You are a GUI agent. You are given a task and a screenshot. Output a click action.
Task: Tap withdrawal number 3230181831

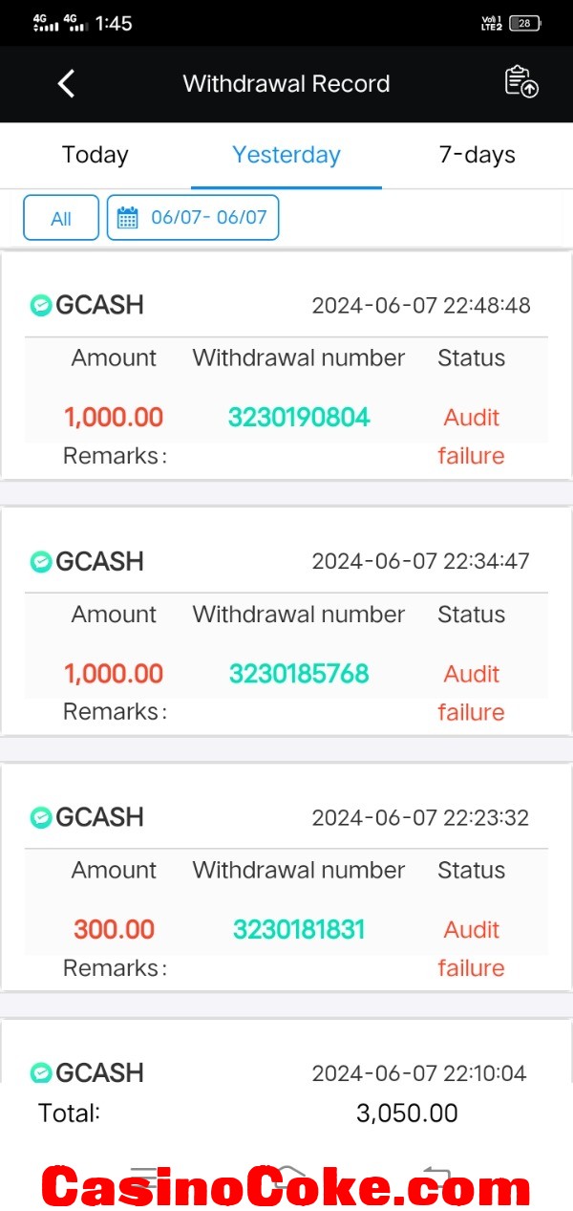[299, 930]
